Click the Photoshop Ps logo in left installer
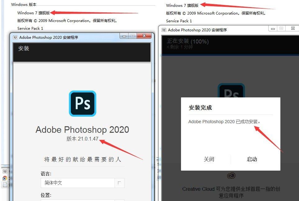 point(82,104)
